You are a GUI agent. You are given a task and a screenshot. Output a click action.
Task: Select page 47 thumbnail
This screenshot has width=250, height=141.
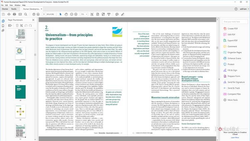20,53
